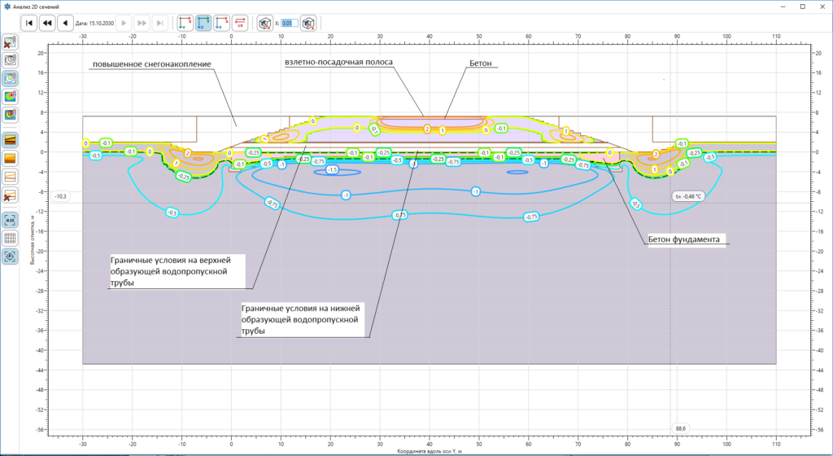Click the 'Дата: 15.10.2030' label
The image size is (833, 456).
point(94,24)
